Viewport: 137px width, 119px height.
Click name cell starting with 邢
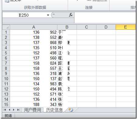coord(67,42)
